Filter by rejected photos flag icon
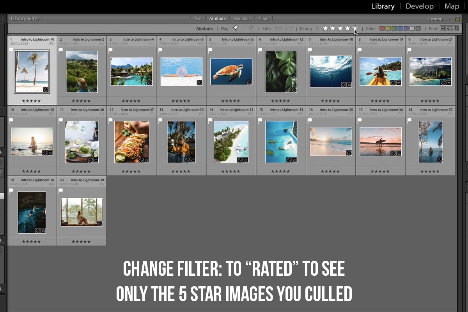The height and width of the screenshot is (312, 468). point(251,28)
